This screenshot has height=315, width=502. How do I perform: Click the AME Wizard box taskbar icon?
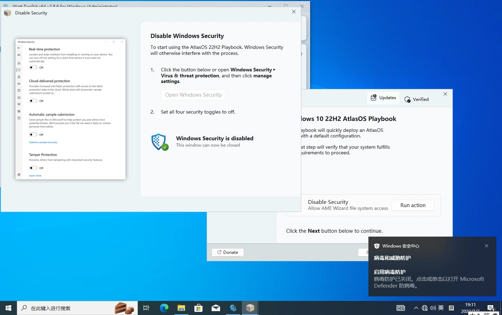[250, 308]
